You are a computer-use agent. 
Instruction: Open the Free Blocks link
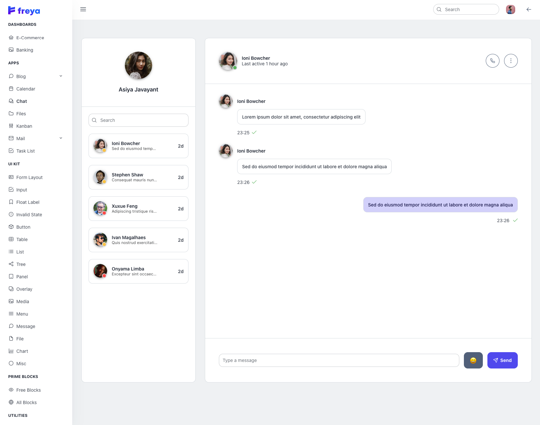[28, 390]
